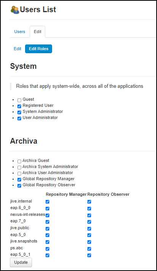Screen dimensions: 157x271
Task: Uncheck nexus-int-releases Repository Observer
Action: click(89, 215)
